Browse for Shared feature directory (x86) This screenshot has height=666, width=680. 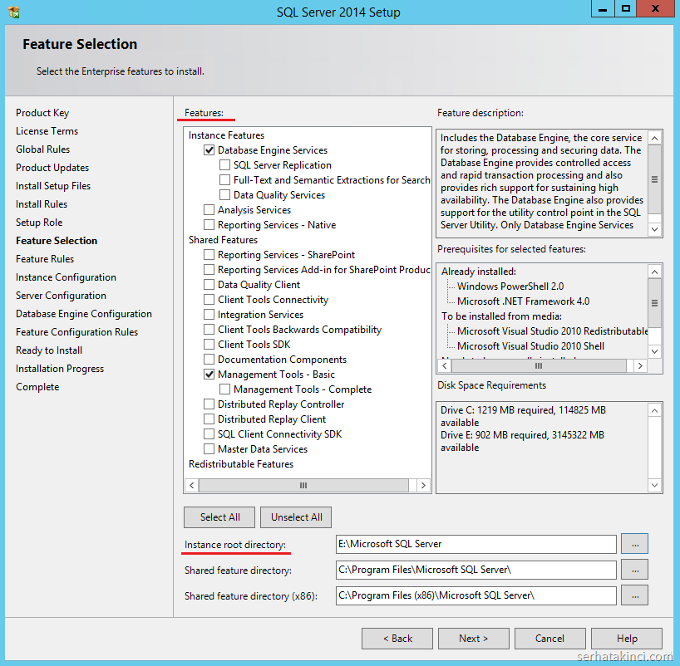click(x=634, y=595)
